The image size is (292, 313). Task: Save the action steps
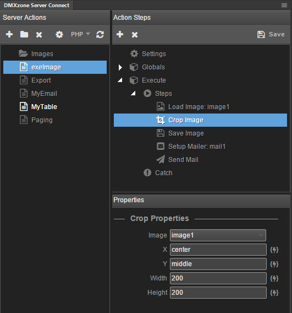(271, 34)
